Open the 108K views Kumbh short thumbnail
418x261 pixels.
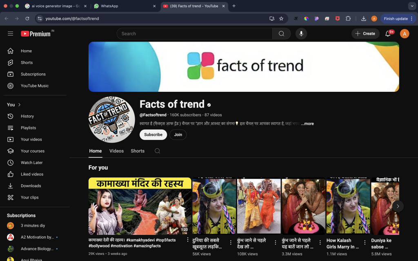click(259, 206)
